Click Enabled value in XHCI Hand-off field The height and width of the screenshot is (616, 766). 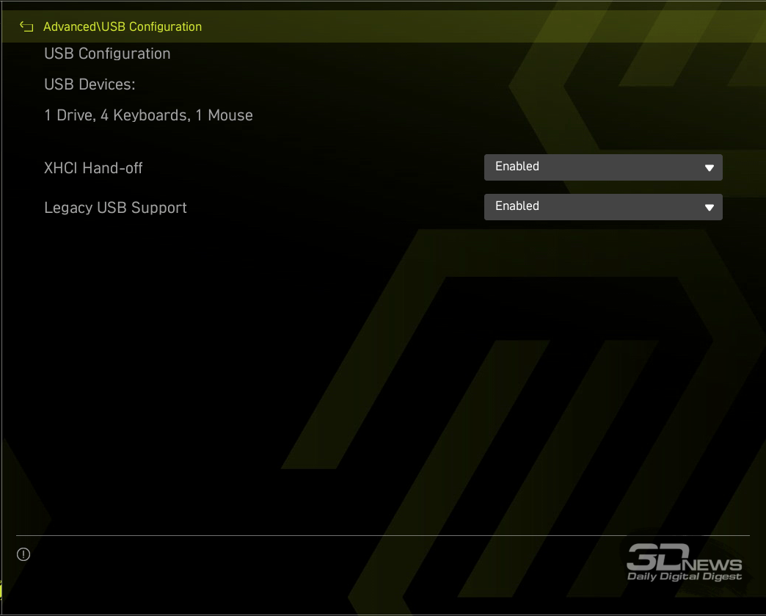pyautogui.click(x=517, y=167)
